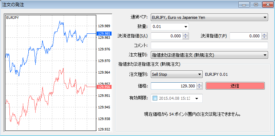
Task: Increase the 価格 129.300 with up arrow
Action: 199,85
